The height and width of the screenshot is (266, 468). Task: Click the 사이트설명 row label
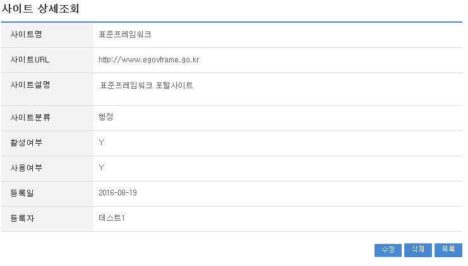[30, 85]
